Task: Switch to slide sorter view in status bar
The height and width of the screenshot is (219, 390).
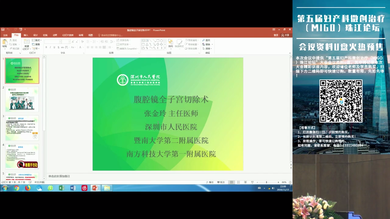Action: (239, 182)
